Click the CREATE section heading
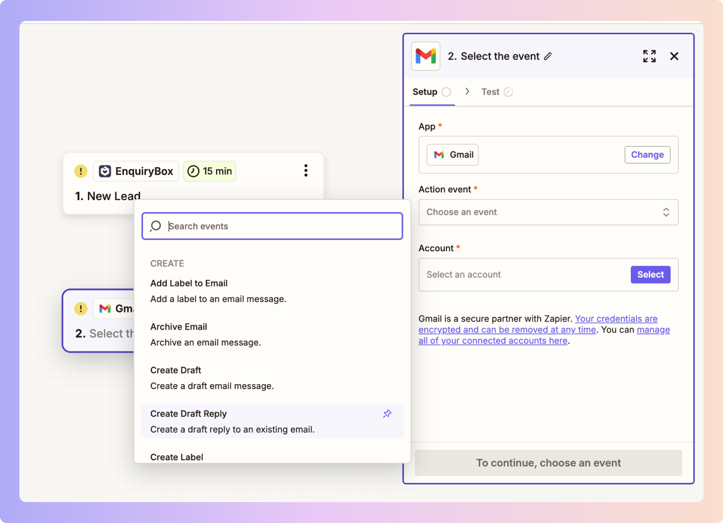The image size is (723, 523). 167,264
